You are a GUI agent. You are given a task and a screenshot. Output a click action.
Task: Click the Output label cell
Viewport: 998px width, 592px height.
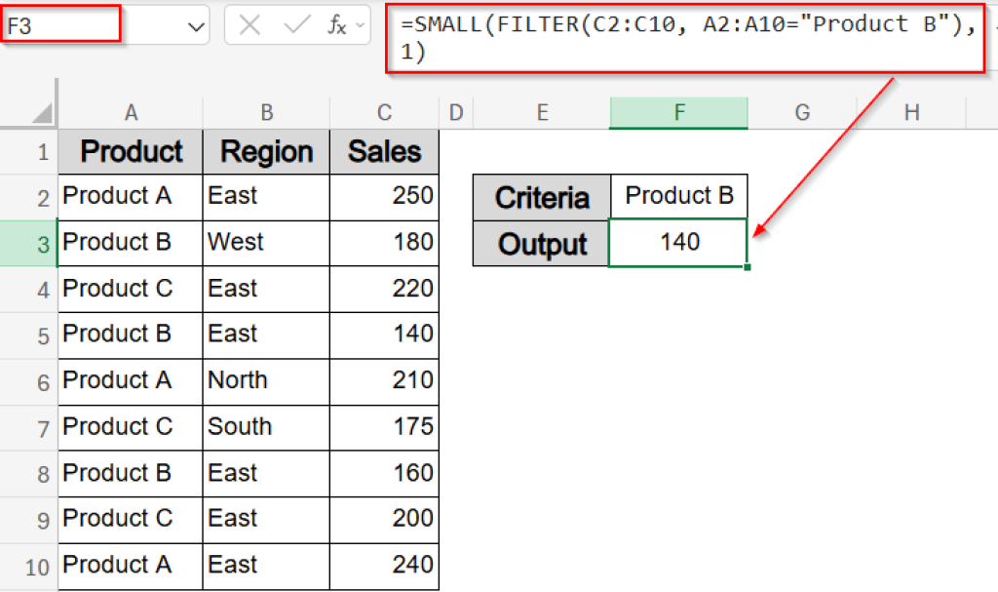[x=541, y=243]
